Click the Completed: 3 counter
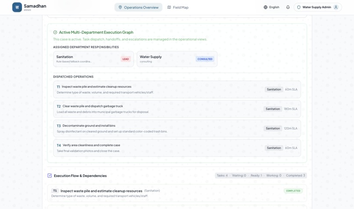Image resolution: width=354 pixels, height=209 pixels. [295, 175]
